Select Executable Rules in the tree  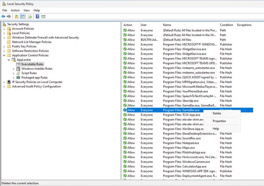(32, 64)
